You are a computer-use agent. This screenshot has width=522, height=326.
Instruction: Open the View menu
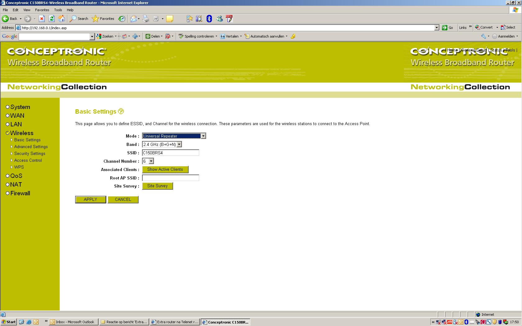click(x=27, y=10)
